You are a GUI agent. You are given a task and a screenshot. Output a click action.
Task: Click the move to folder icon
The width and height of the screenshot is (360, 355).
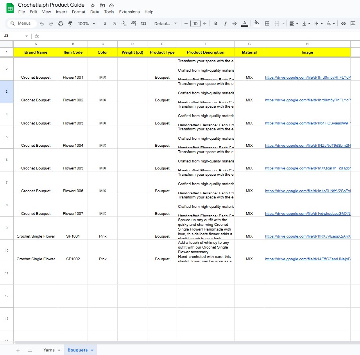[102, 5]
